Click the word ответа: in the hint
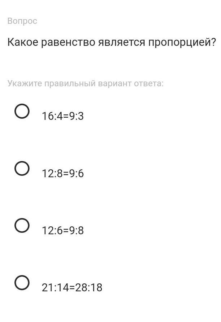The image size is (221, 322). click(149, 84)
